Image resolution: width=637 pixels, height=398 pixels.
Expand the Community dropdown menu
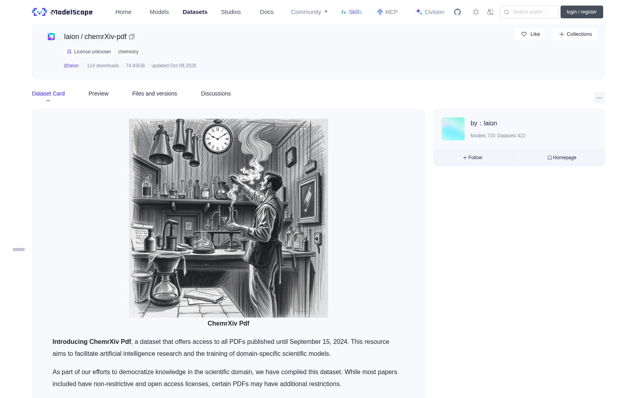click(x=309, y=12)
